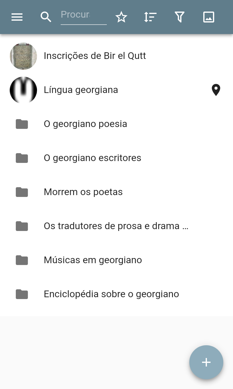Show location pin for Língua georgiana
This screenshot has width=233, height=389.
(x=216, y=90)
